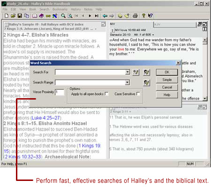
Task: Open a file with the folder icon
Action: point(13,16)
